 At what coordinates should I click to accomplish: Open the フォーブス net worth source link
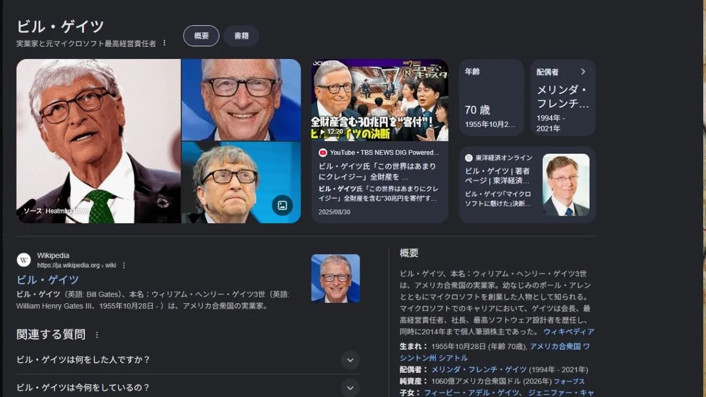pos(569,382)
